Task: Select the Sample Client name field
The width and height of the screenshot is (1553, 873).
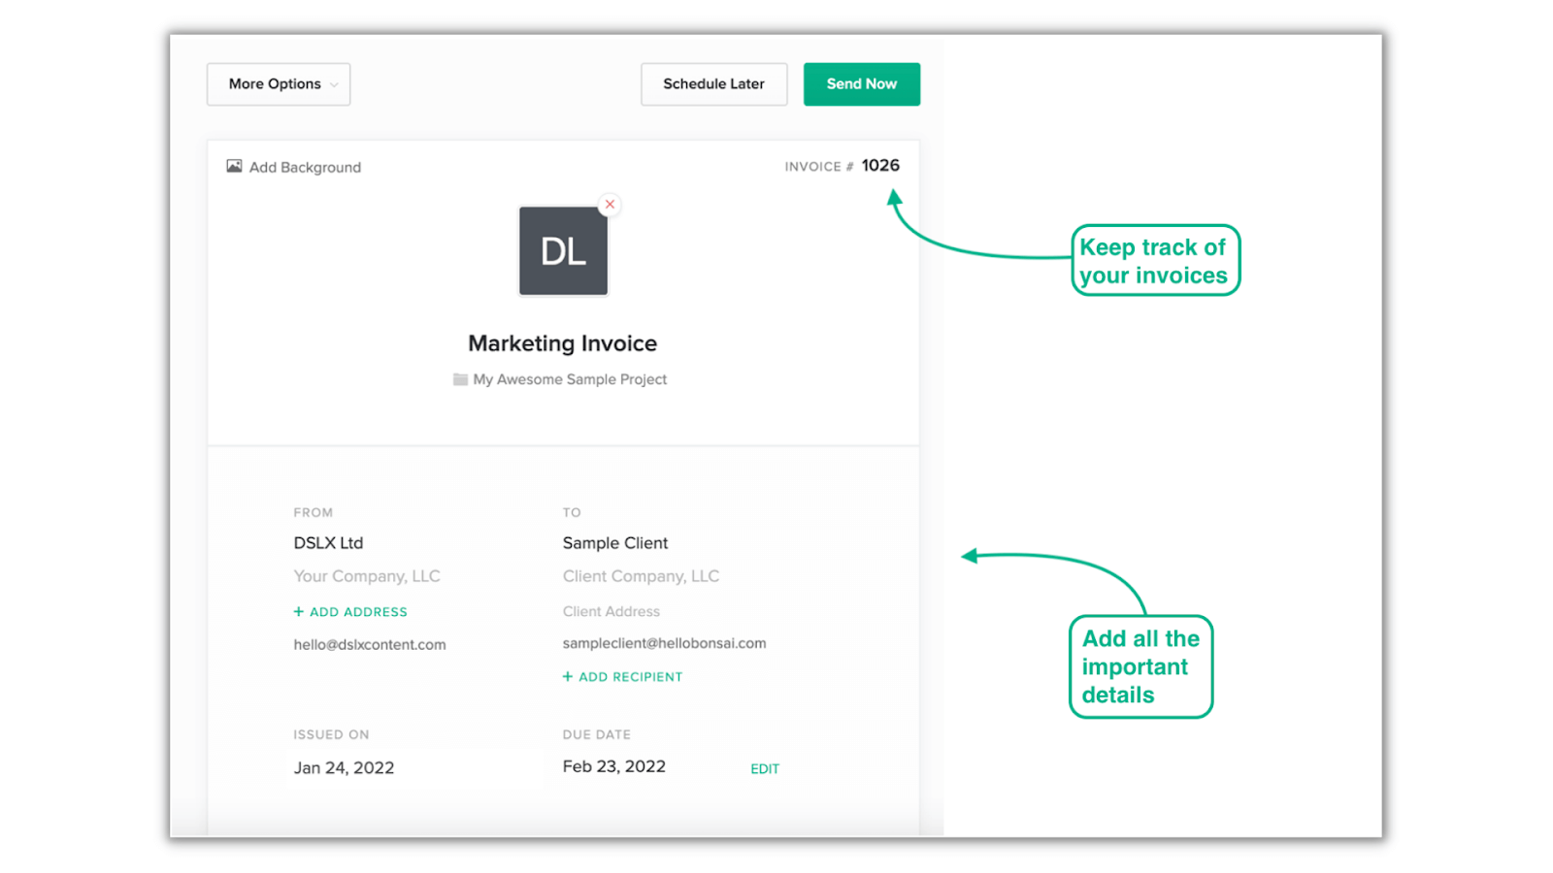Action: pyautogui.click(x=614, y=542)
